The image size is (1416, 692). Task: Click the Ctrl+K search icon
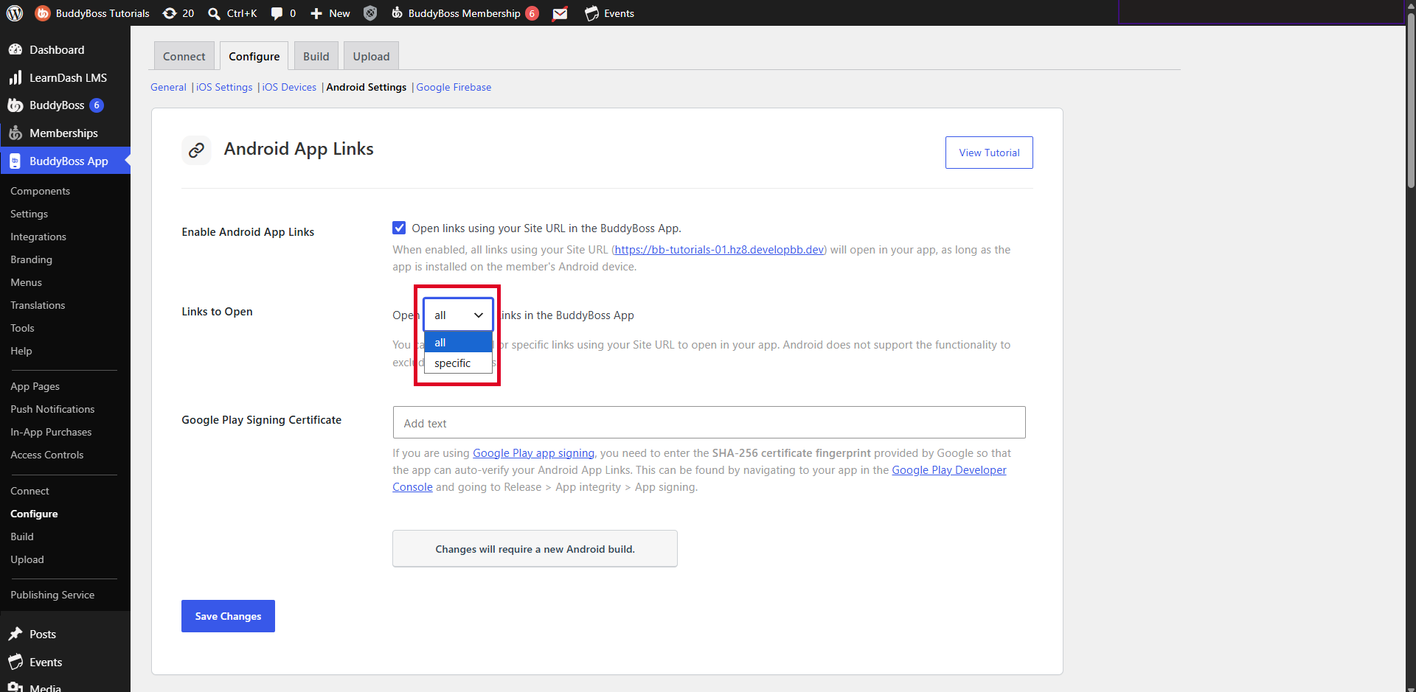(x=214, y=13)
